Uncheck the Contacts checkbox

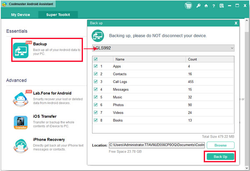96,74
